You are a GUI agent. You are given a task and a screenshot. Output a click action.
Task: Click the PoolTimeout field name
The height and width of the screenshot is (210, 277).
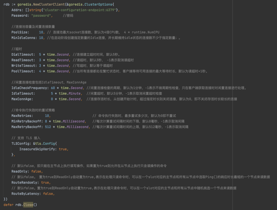coord(23,71)
